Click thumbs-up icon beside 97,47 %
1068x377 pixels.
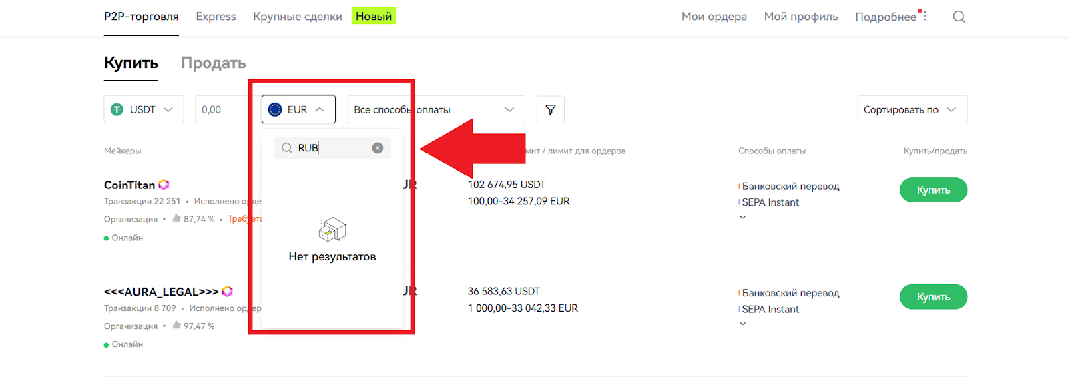[x=177, y=325]
